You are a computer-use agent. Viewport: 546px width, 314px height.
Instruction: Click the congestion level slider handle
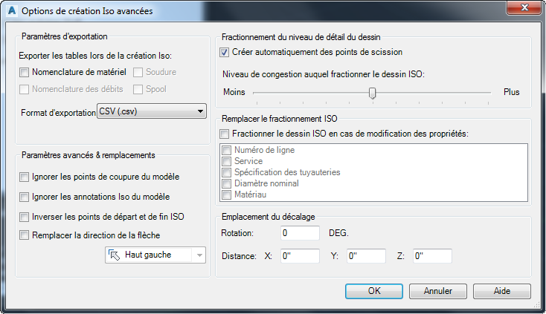tap(372, 93)
